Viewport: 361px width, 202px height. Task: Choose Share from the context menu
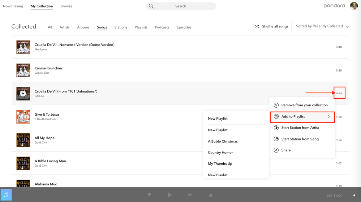286,150
